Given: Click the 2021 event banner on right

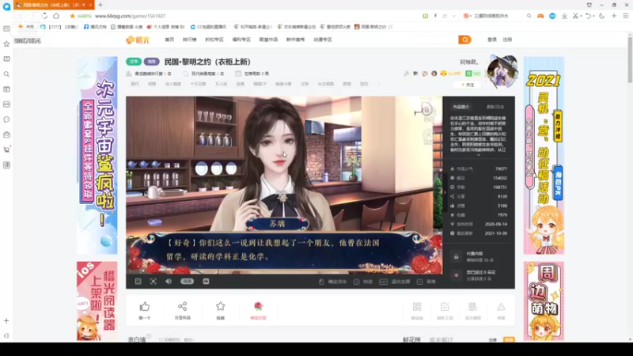Looking at the screenshot, I should 544,155.
